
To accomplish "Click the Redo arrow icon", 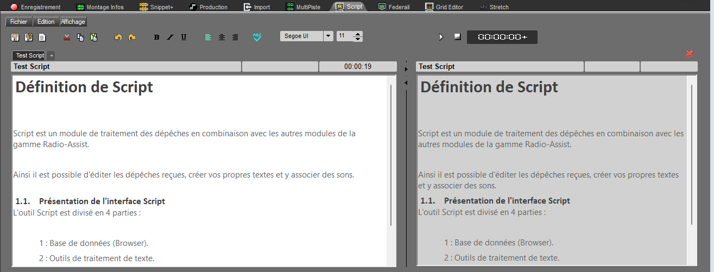I will [132, 37].
